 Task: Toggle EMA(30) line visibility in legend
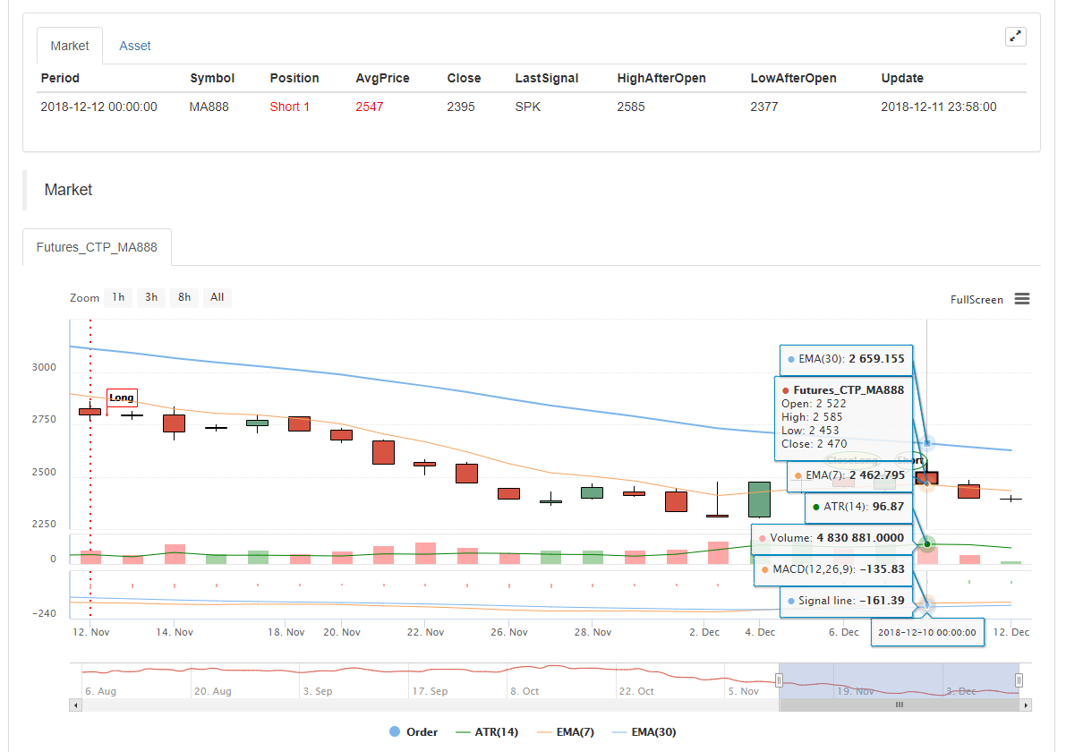pos(644,732)
